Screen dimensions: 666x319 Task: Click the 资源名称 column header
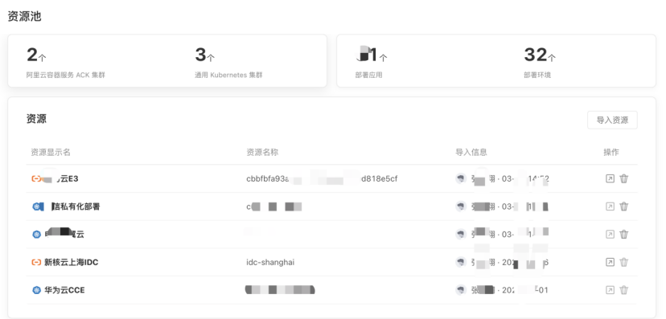[x=262, y=153]
